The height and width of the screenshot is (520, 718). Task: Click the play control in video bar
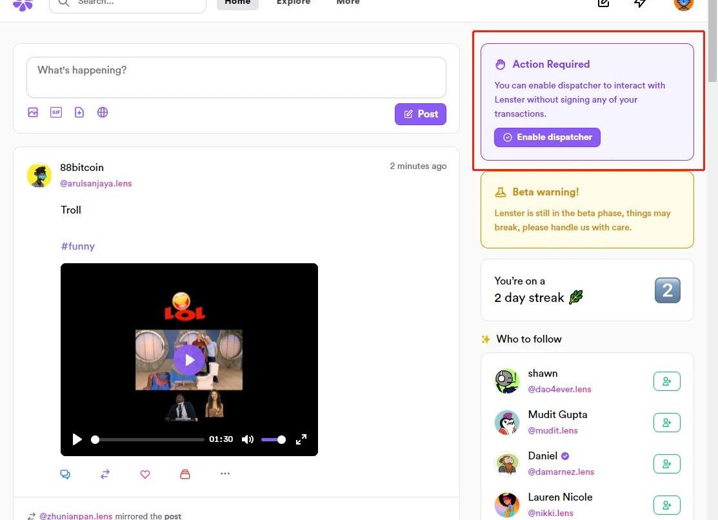point(77,439)
